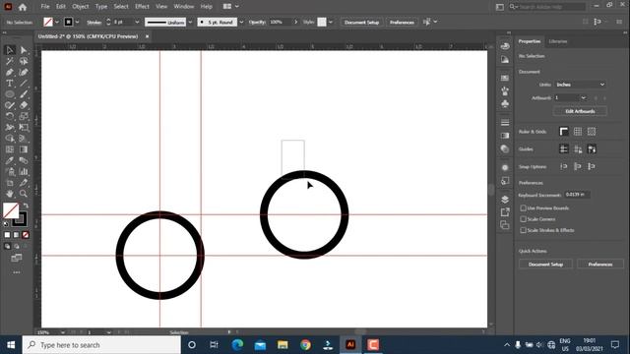Toggle Transparency Grid button
Image resolution: width=630 pixels, height=354 pixels.
592,131
